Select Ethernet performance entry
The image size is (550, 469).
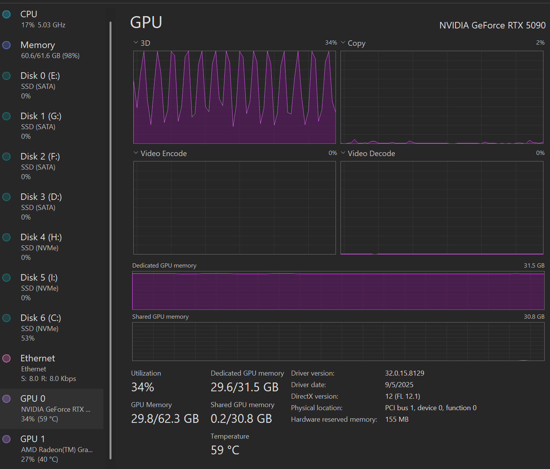pos(52,368)
